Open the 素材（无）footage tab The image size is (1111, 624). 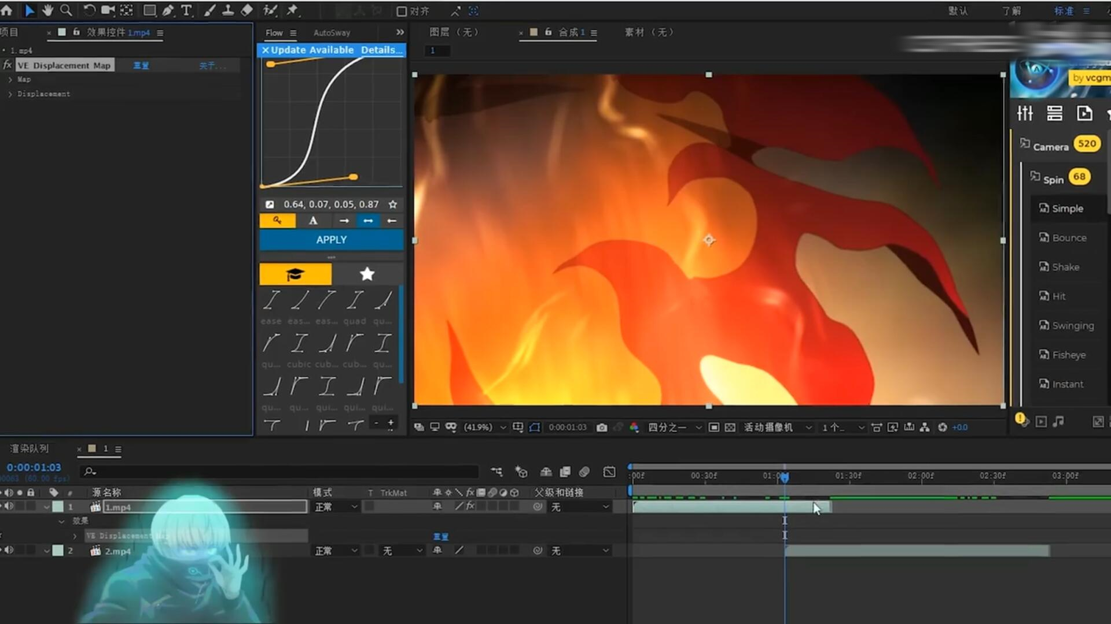coord(649,32)
